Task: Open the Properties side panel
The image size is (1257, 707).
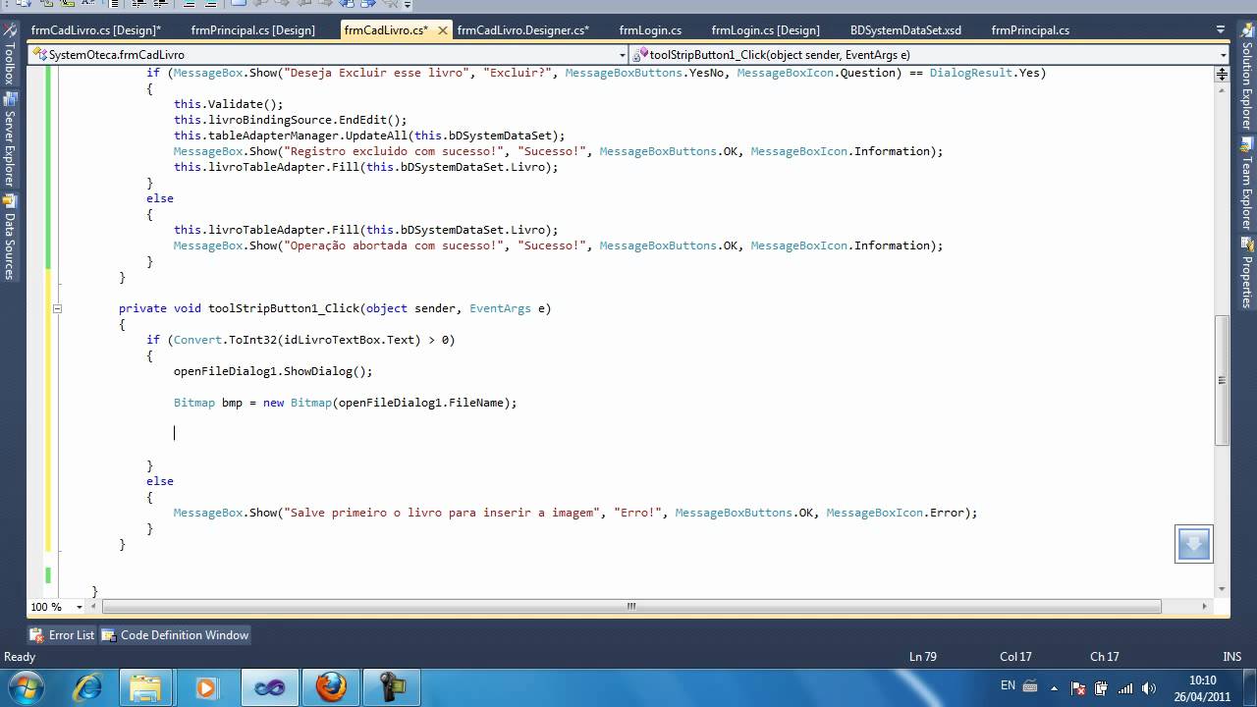Action: pyautogui.click(x=1247, y=273)
